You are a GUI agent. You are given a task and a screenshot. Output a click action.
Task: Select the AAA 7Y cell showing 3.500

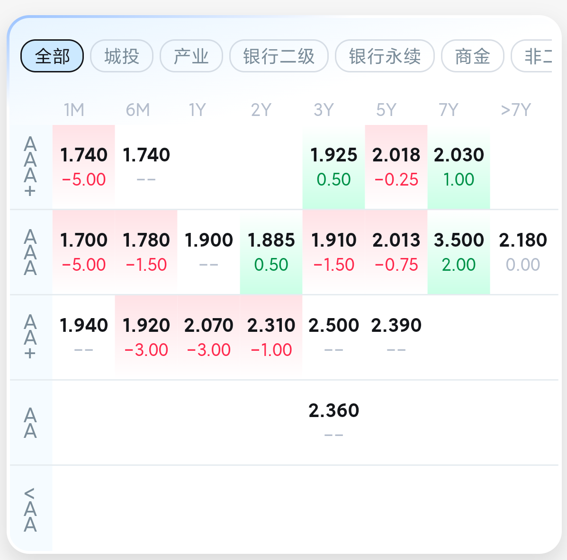click(x=459, y=252)
